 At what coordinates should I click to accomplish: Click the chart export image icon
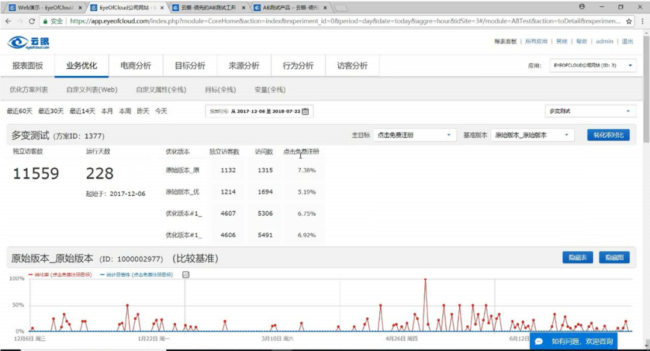(x=186, y=275)
